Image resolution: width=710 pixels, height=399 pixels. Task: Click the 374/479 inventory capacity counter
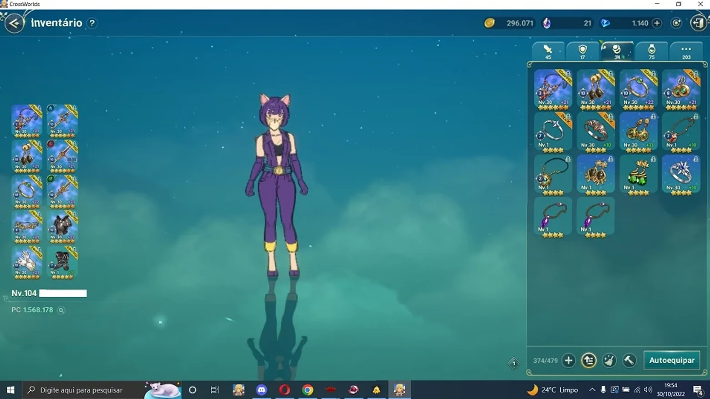[x=545, y=360]
